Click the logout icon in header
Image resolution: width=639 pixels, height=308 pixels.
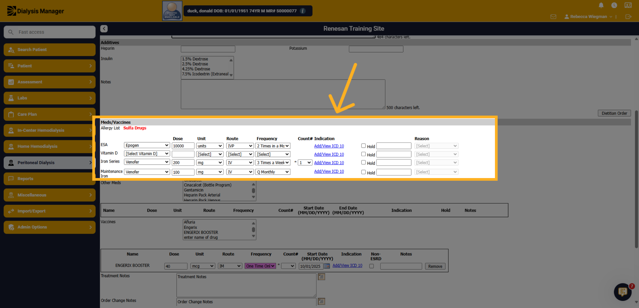point(628,17)
